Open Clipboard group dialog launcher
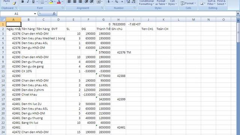 pyautogui.click(x=16, y=8)
